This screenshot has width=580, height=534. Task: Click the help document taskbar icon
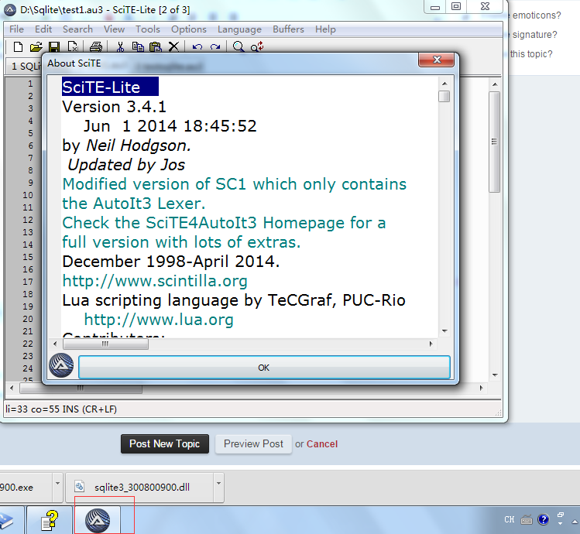click(x=50, y=520)
